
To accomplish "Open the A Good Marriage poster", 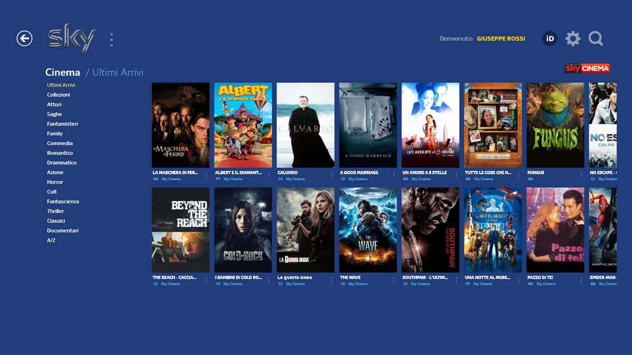I will [368, 125].
